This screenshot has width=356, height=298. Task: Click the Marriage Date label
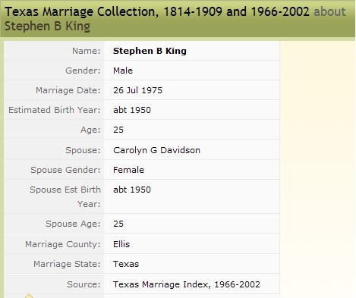68,90
